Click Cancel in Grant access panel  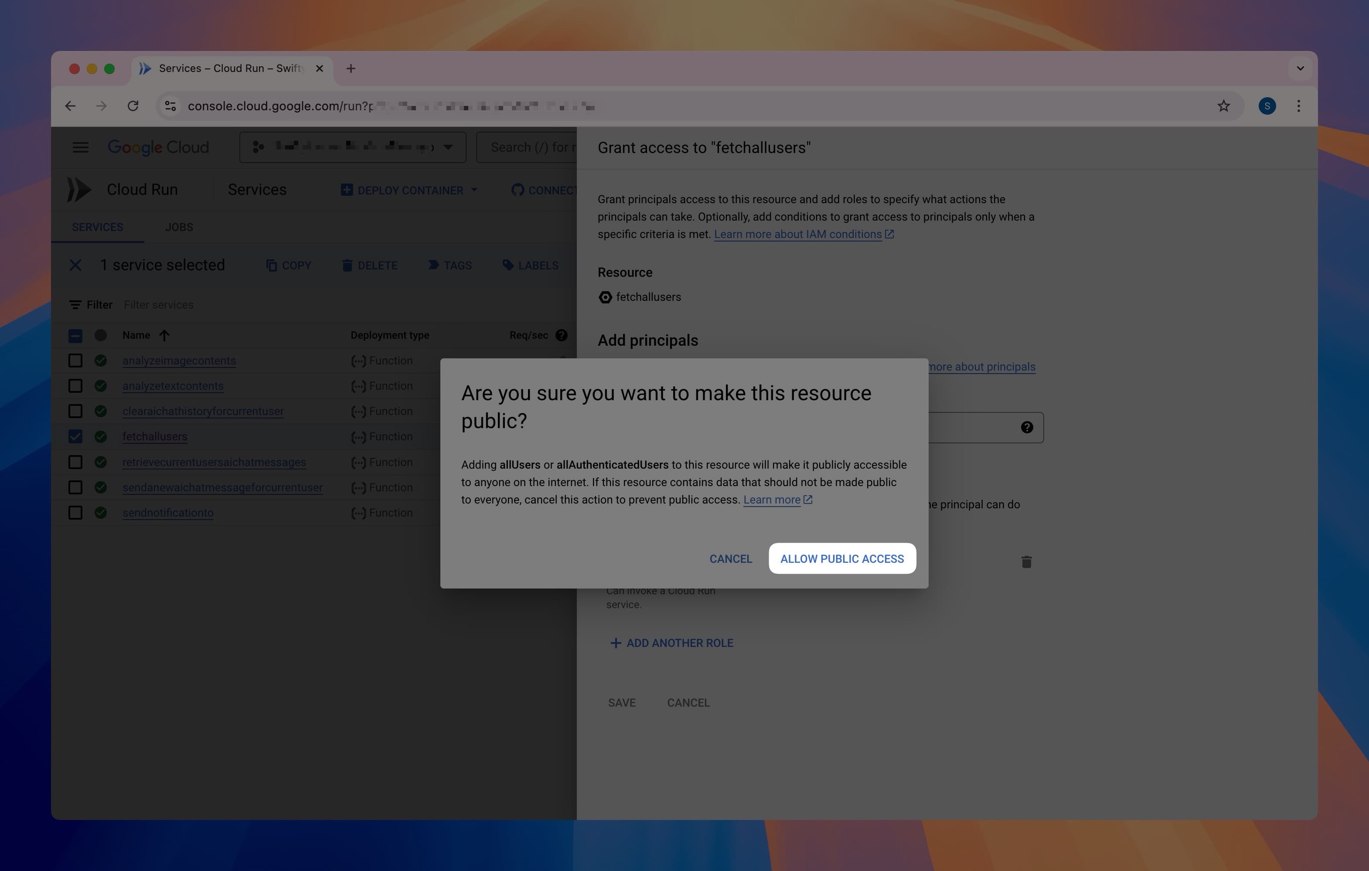[688, 703]
